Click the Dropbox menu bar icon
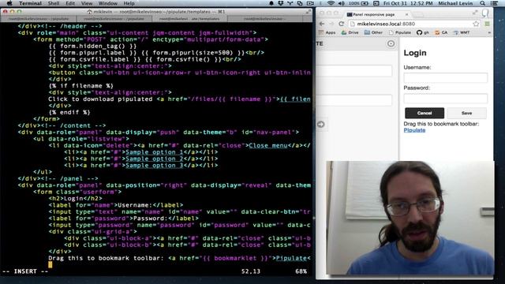This screenshot has width=505, height=284. 281,3
